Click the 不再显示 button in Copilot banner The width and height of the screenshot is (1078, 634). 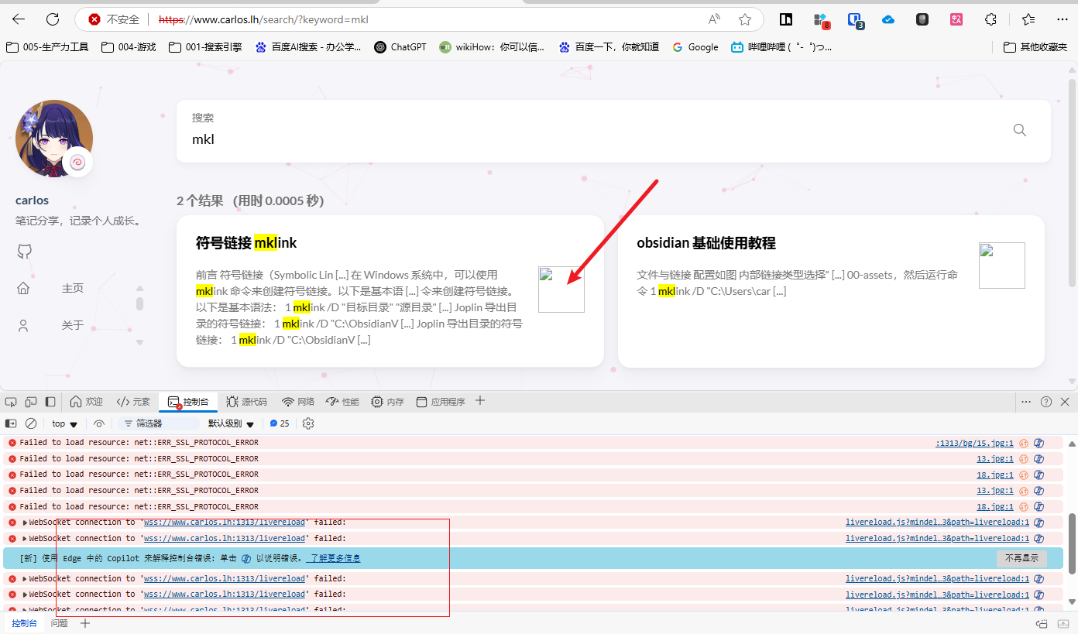1021,558
